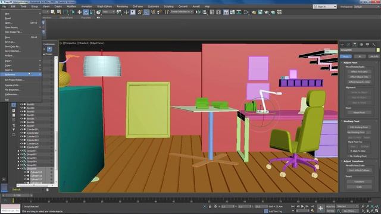Screen dimensions: 381x214
Task: Choose Save As in the File menu
Action: pos(21,42)
